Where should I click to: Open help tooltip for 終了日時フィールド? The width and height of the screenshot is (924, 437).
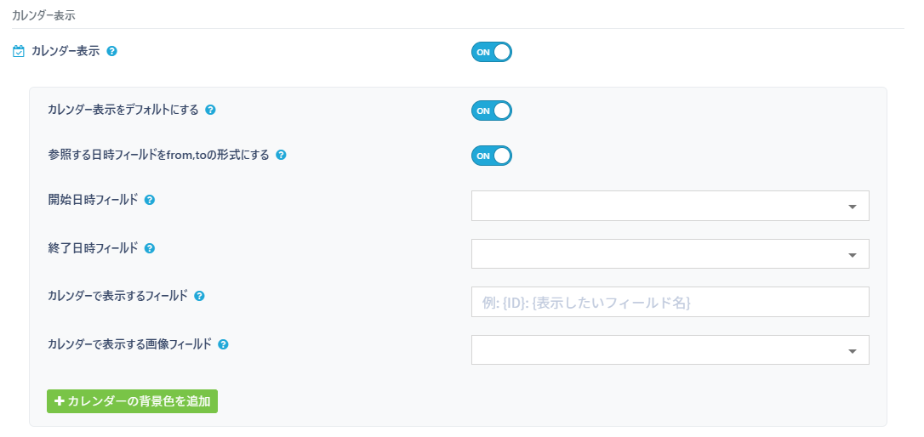point(150,248)
